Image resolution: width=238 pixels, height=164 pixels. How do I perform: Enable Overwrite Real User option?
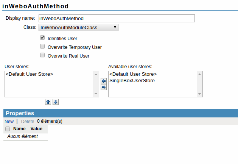(42, 55)
